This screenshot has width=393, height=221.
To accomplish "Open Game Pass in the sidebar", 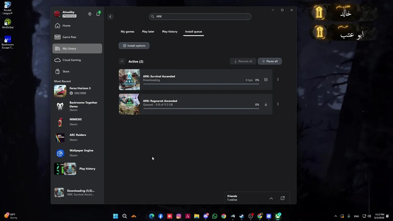I will [x=77, y=37].
